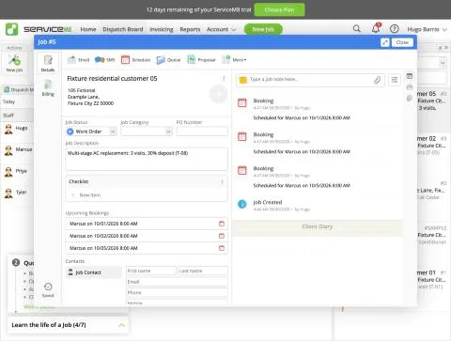The width and height of the screenshot is (451, 341).
Task: Click the paperclip attachment icon
Action: (x=378, y=80)
